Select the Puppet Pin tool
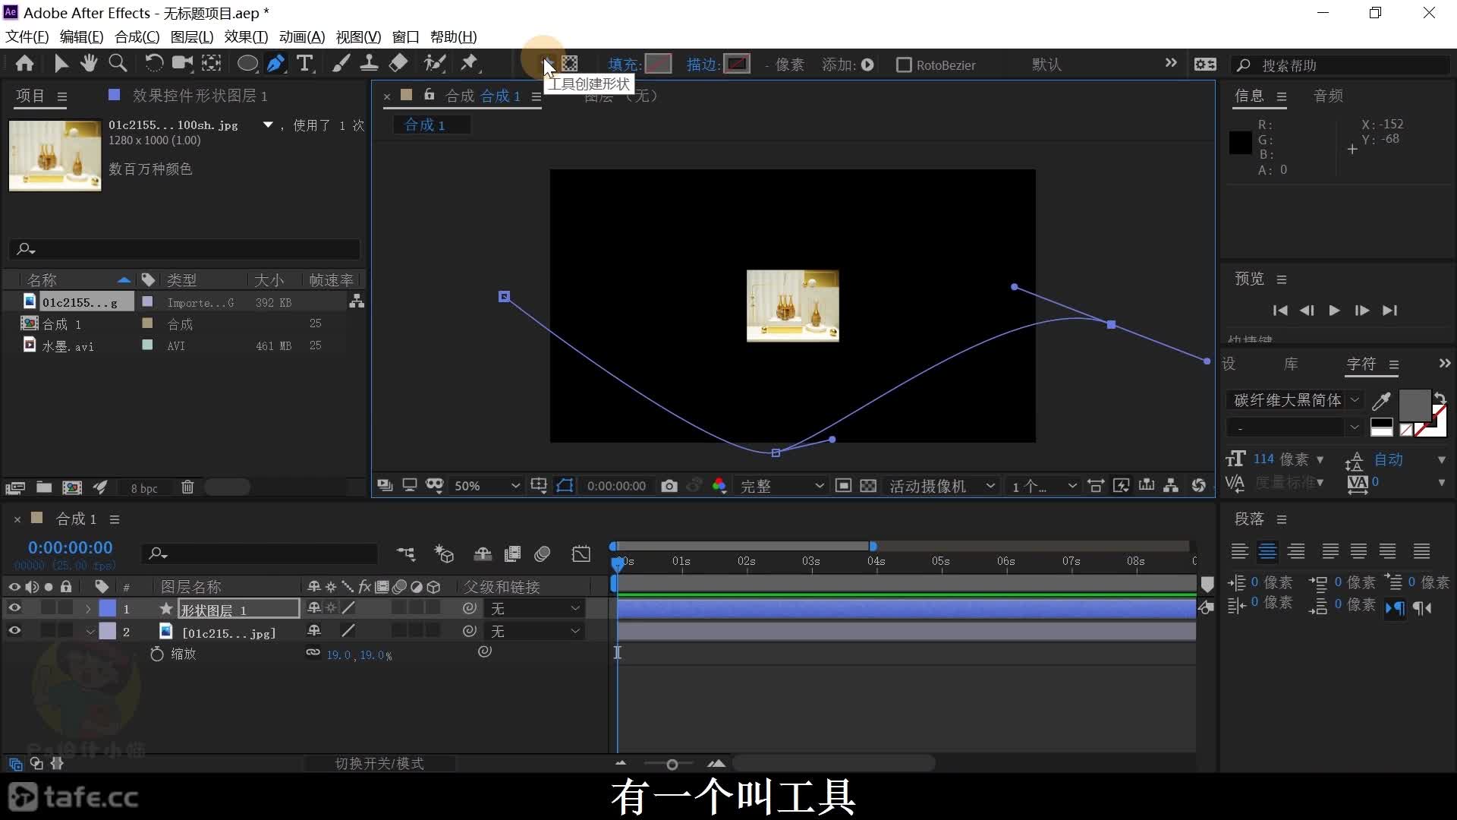 470,64
